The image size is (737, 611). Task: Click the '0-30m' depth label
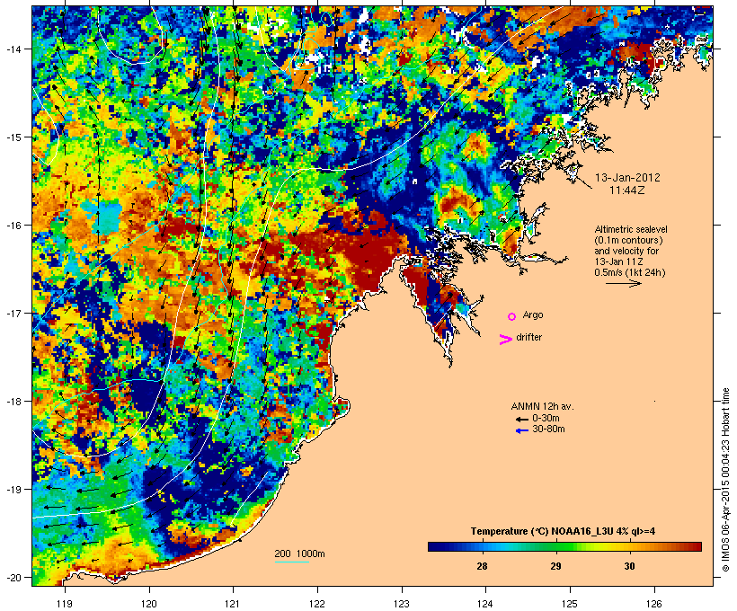click(546, 419)
